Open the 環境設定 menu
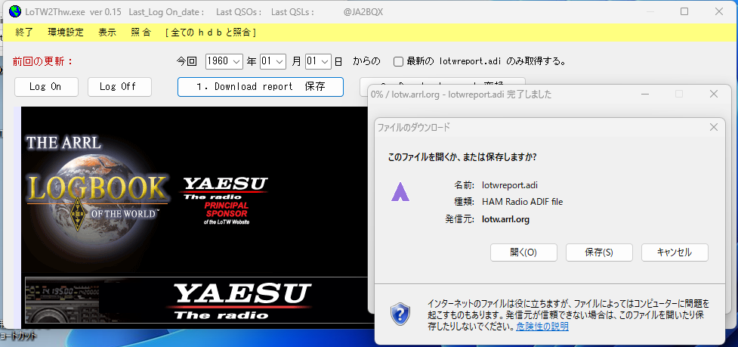This screenshot has width=738, height=347. click(x=66, y=33)
